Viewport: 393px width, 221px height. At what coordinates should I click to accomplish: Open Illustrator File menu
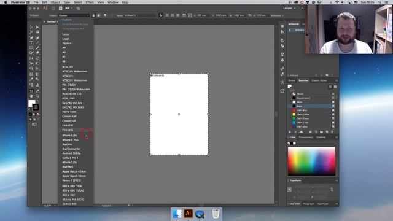point(36,2)
